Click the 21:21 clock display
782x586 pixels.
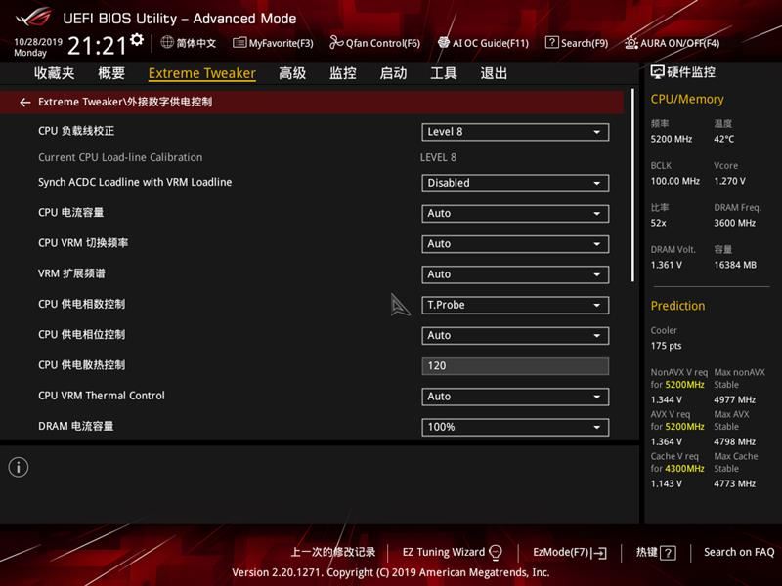97,46
